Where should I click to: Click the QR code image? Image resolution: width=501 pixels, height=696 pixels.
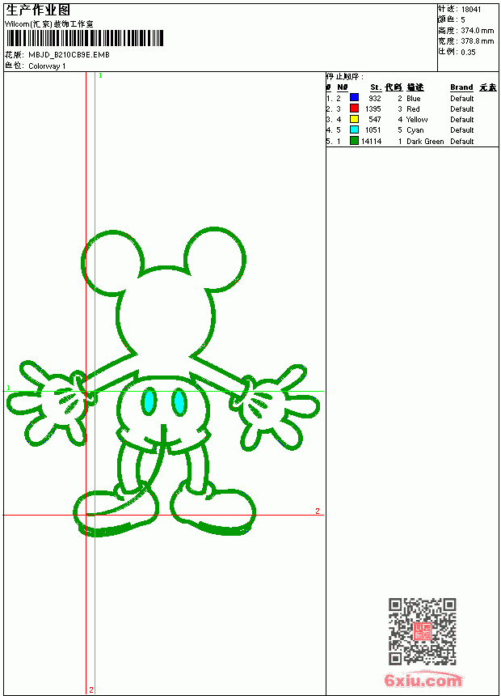[422, 631]
